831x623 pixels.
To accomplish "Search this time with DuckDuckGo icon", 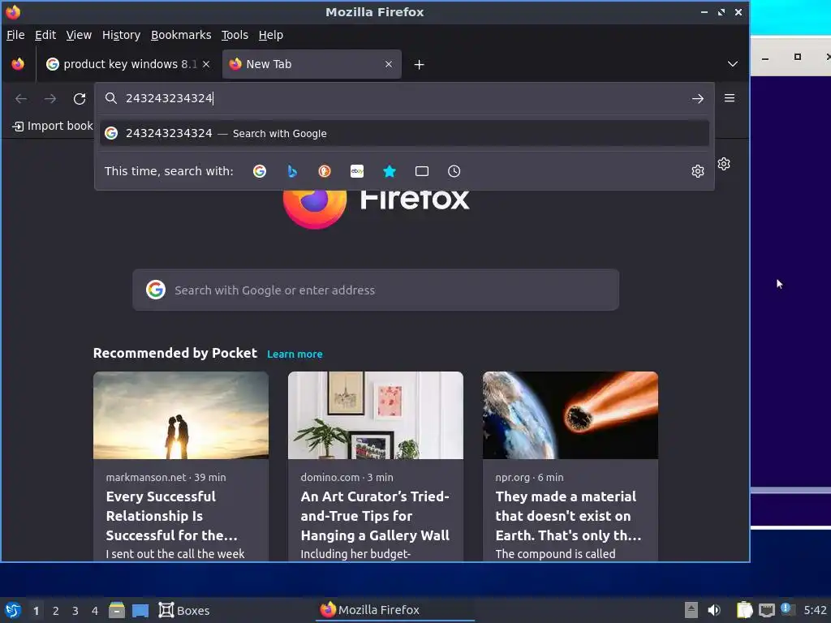I will [325, 171].
